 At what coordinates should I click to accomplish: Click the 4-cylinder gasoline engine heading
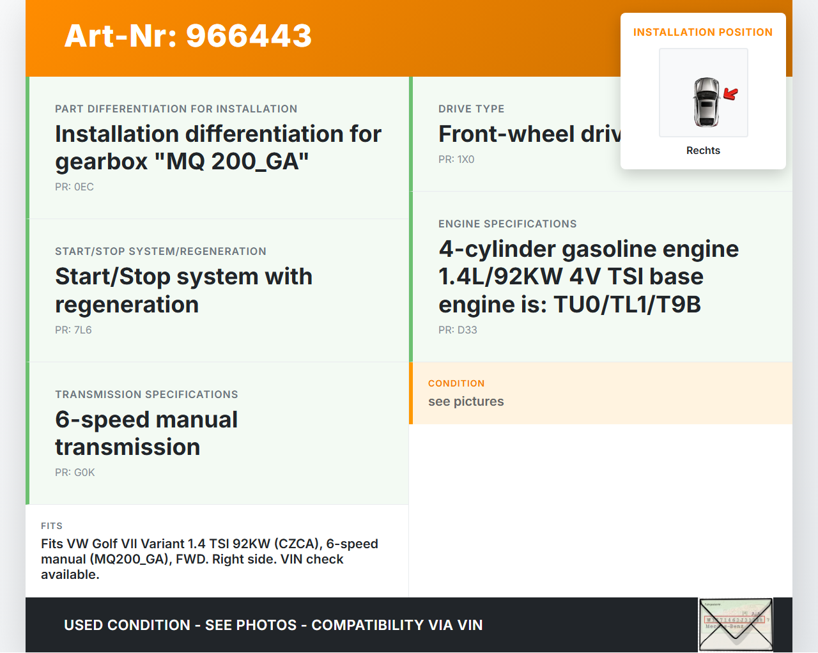coord(588,277)
